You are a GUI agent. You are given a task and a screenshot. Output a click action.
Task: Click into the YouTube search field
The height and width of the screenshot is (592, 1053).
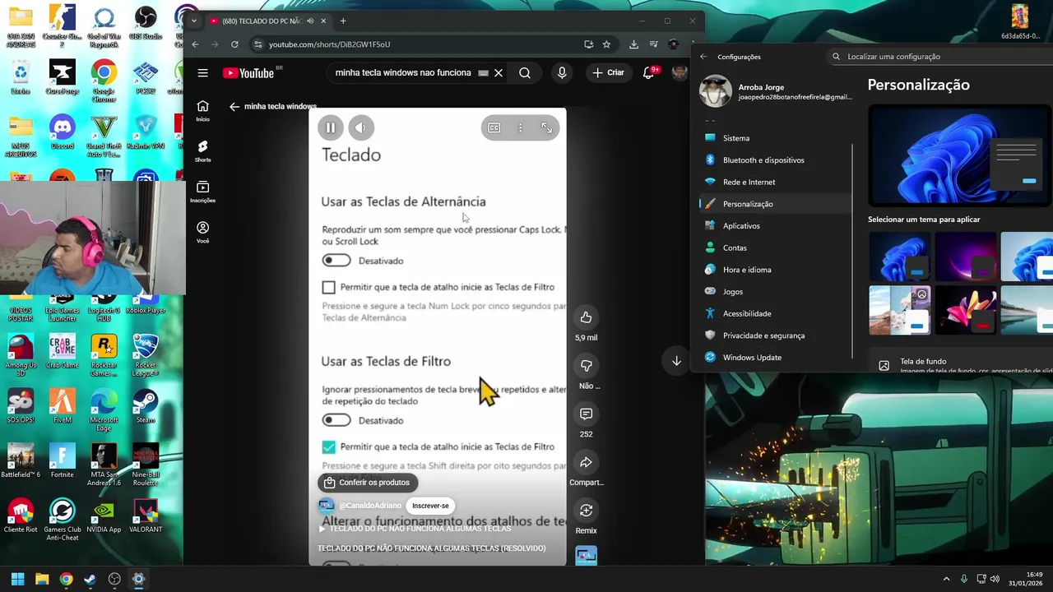pyautogui.click(x=403, y=72)
